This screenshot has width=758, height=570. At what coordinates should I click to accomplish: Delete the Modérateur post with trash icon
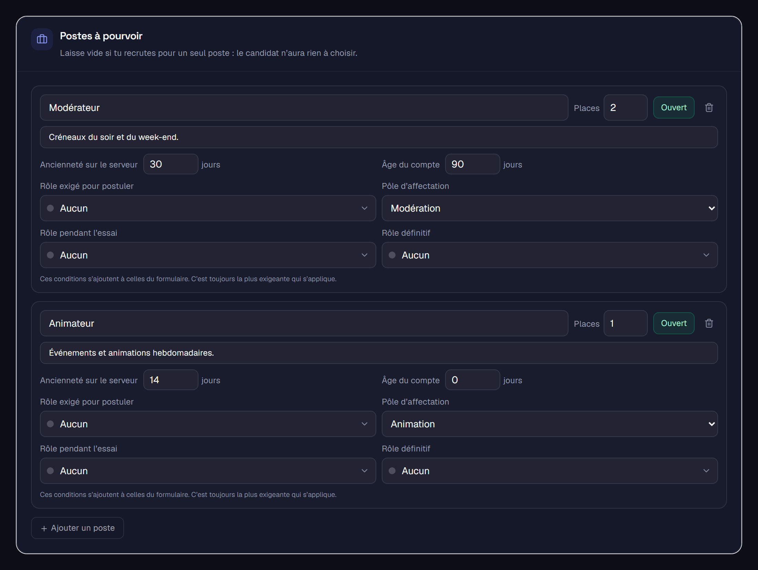[709, 108]
